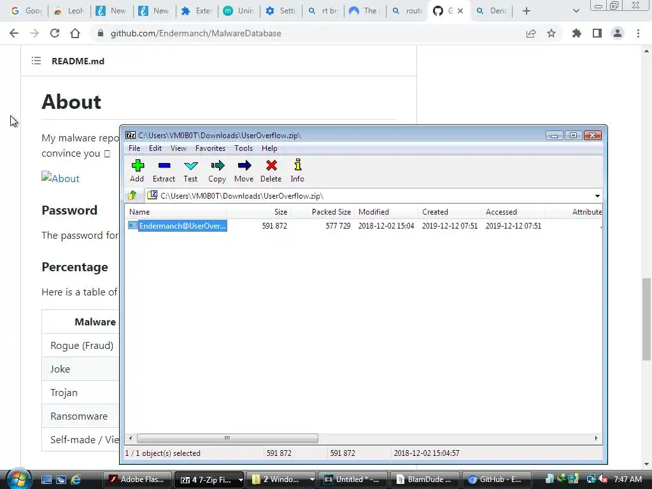Bookmark this page with the star icon
Image resolution: width=652 pixels, height=489 pixels.
point(551,33)
